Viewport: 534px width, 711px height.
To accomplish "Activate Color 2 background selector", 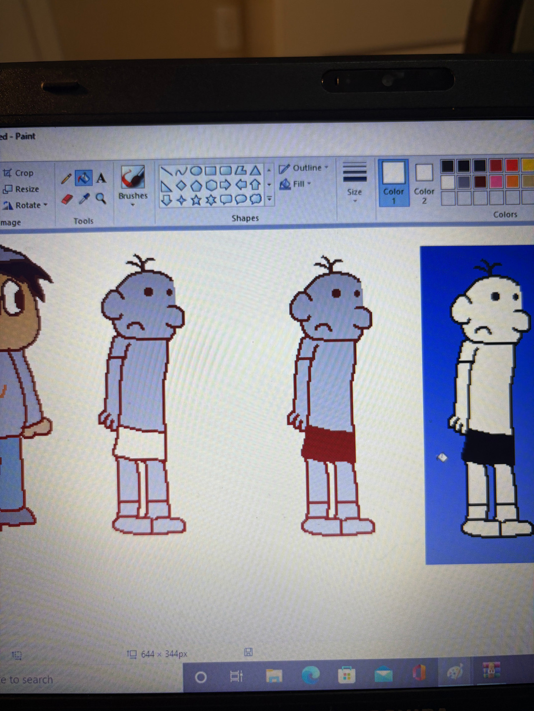I will coord(424,183).
